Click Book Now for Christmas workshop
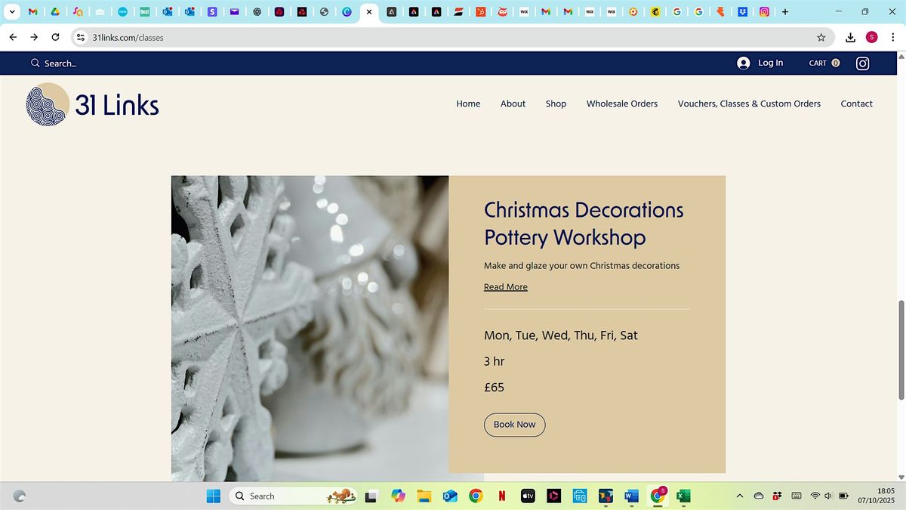 click(x=514, y=425)
